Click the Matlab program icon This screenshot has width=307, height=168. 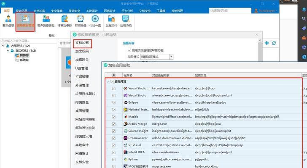[126, 117]
